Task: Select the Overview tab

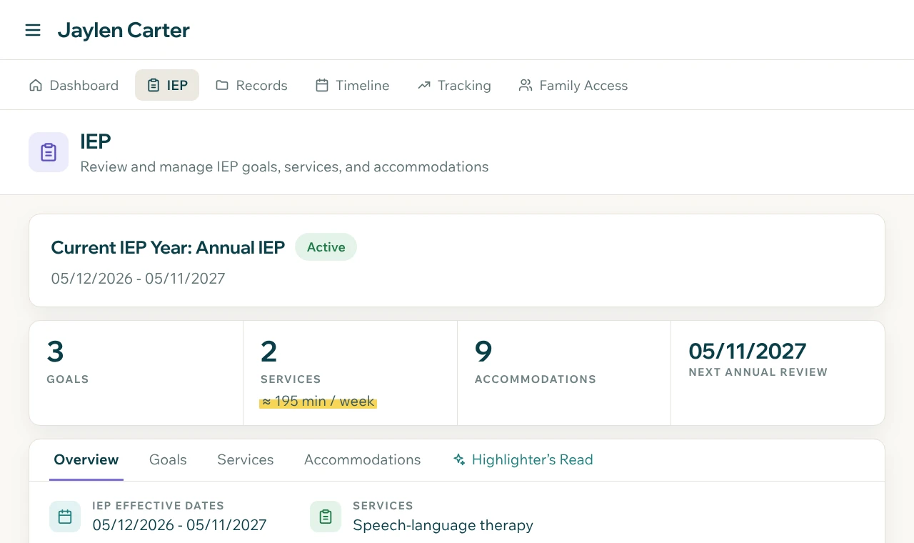Action: pyautogui.click(x=86, y=459)
